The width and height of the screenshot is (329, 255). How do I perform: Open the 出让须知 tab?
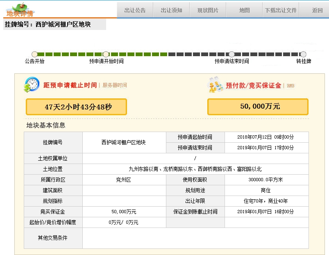tap(171, 10)
